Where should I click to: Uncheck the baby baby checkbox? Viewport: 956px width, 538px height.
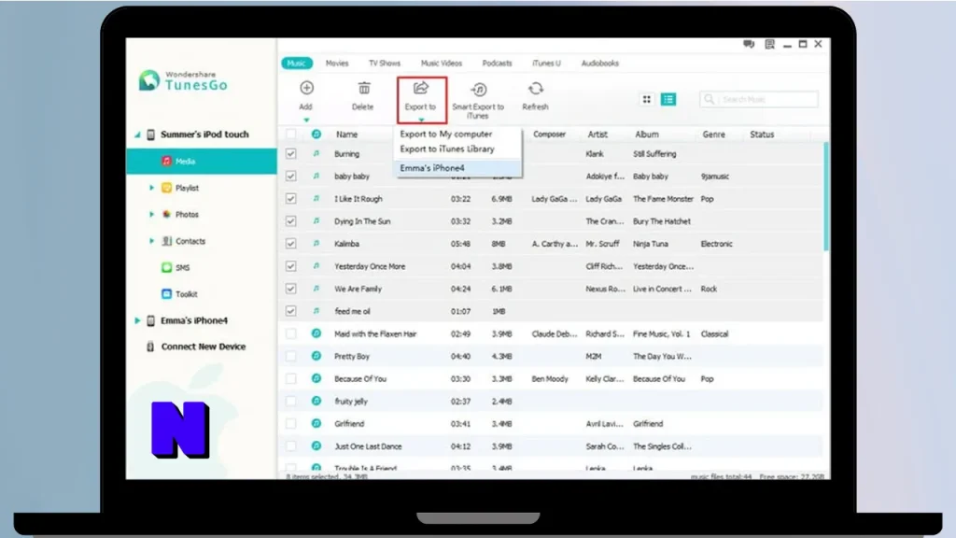(291, 177)
